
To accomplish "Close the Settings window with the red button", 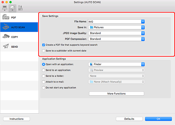I will click(x=3, y=2).
